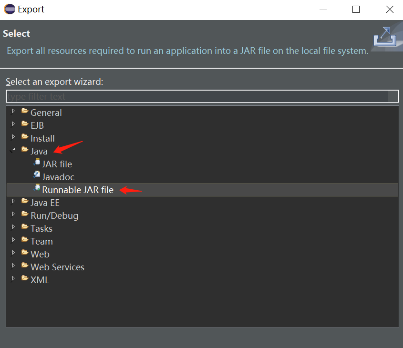403x348 pixels.
Task: Select the Javadoc export wizard
Action: 58,177
